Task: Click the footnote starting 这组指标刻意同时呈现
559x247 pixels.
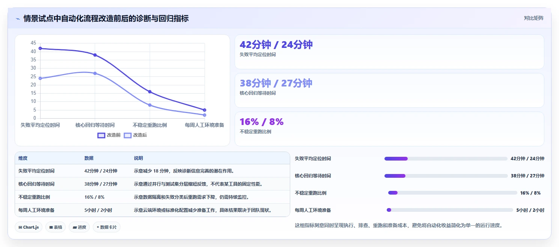Action: [399, 225]
